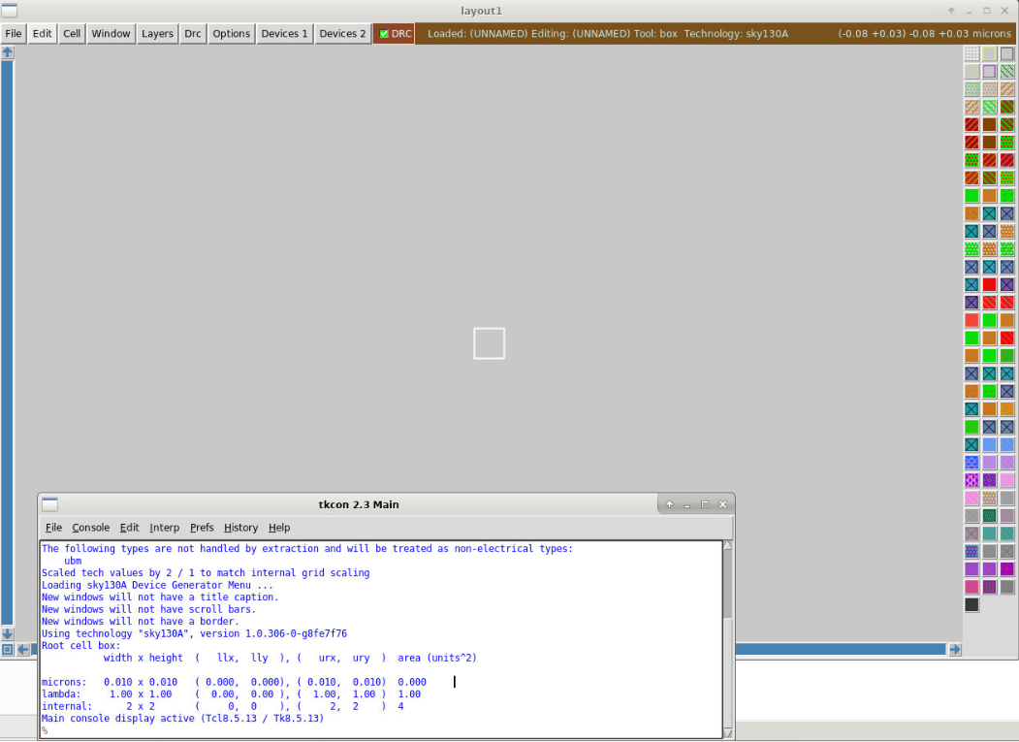
Task: Open the File menu in layout1
Action: pyautogui.click(x=13, y=33)
